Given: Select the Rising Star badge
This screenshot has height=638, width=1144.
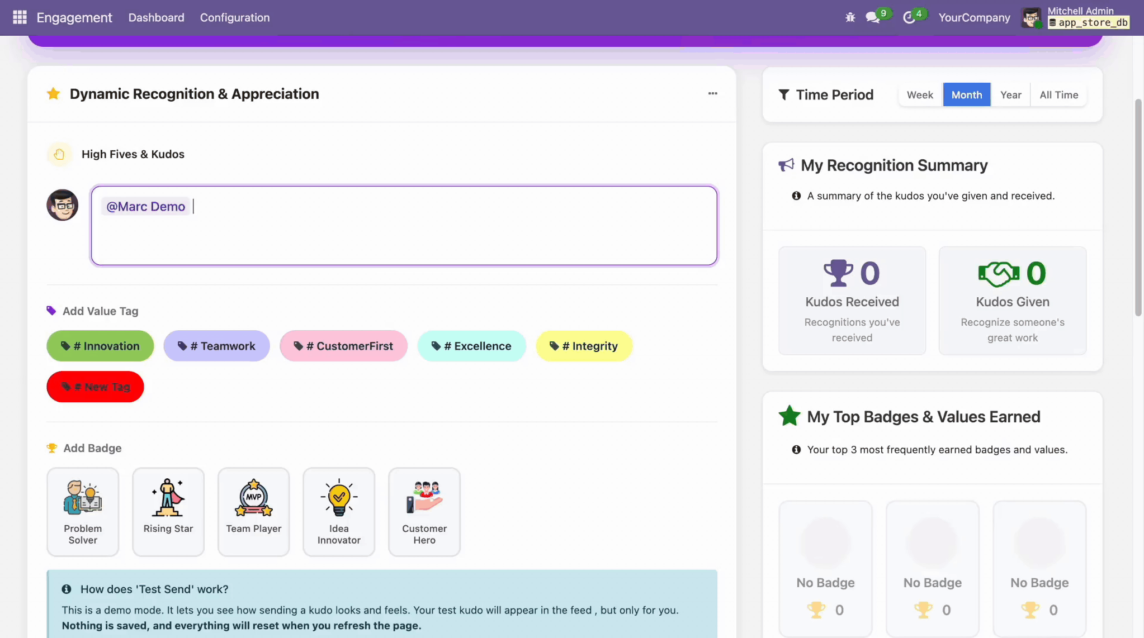Looking at the screenshot, I should click(x=168, y=512).
